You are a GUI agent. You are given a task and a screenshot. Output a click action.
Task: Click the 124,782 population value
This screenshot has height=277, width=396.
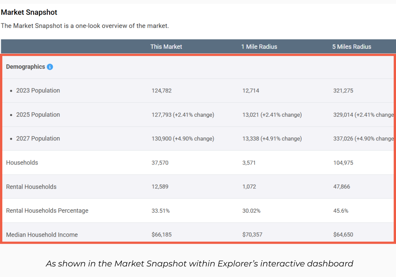(162, 91)
